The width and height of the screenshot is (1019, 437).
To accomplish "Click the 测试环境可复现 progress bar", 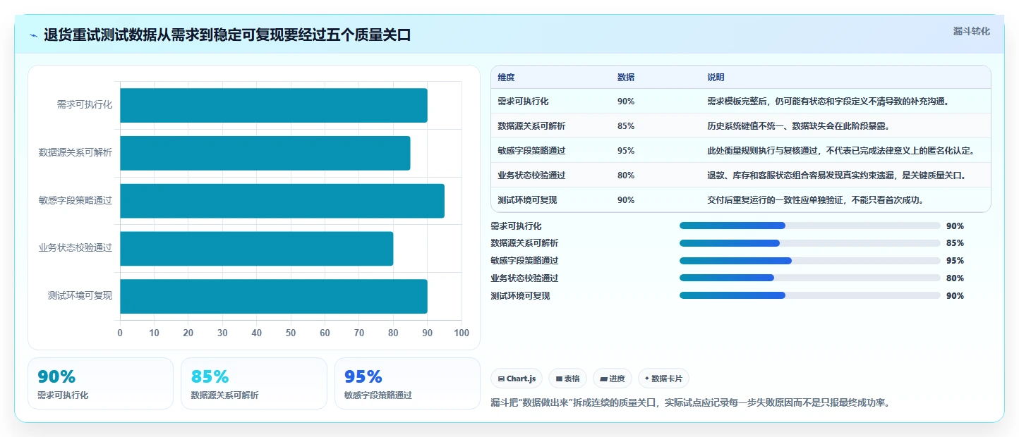I will tap(810, 295).
